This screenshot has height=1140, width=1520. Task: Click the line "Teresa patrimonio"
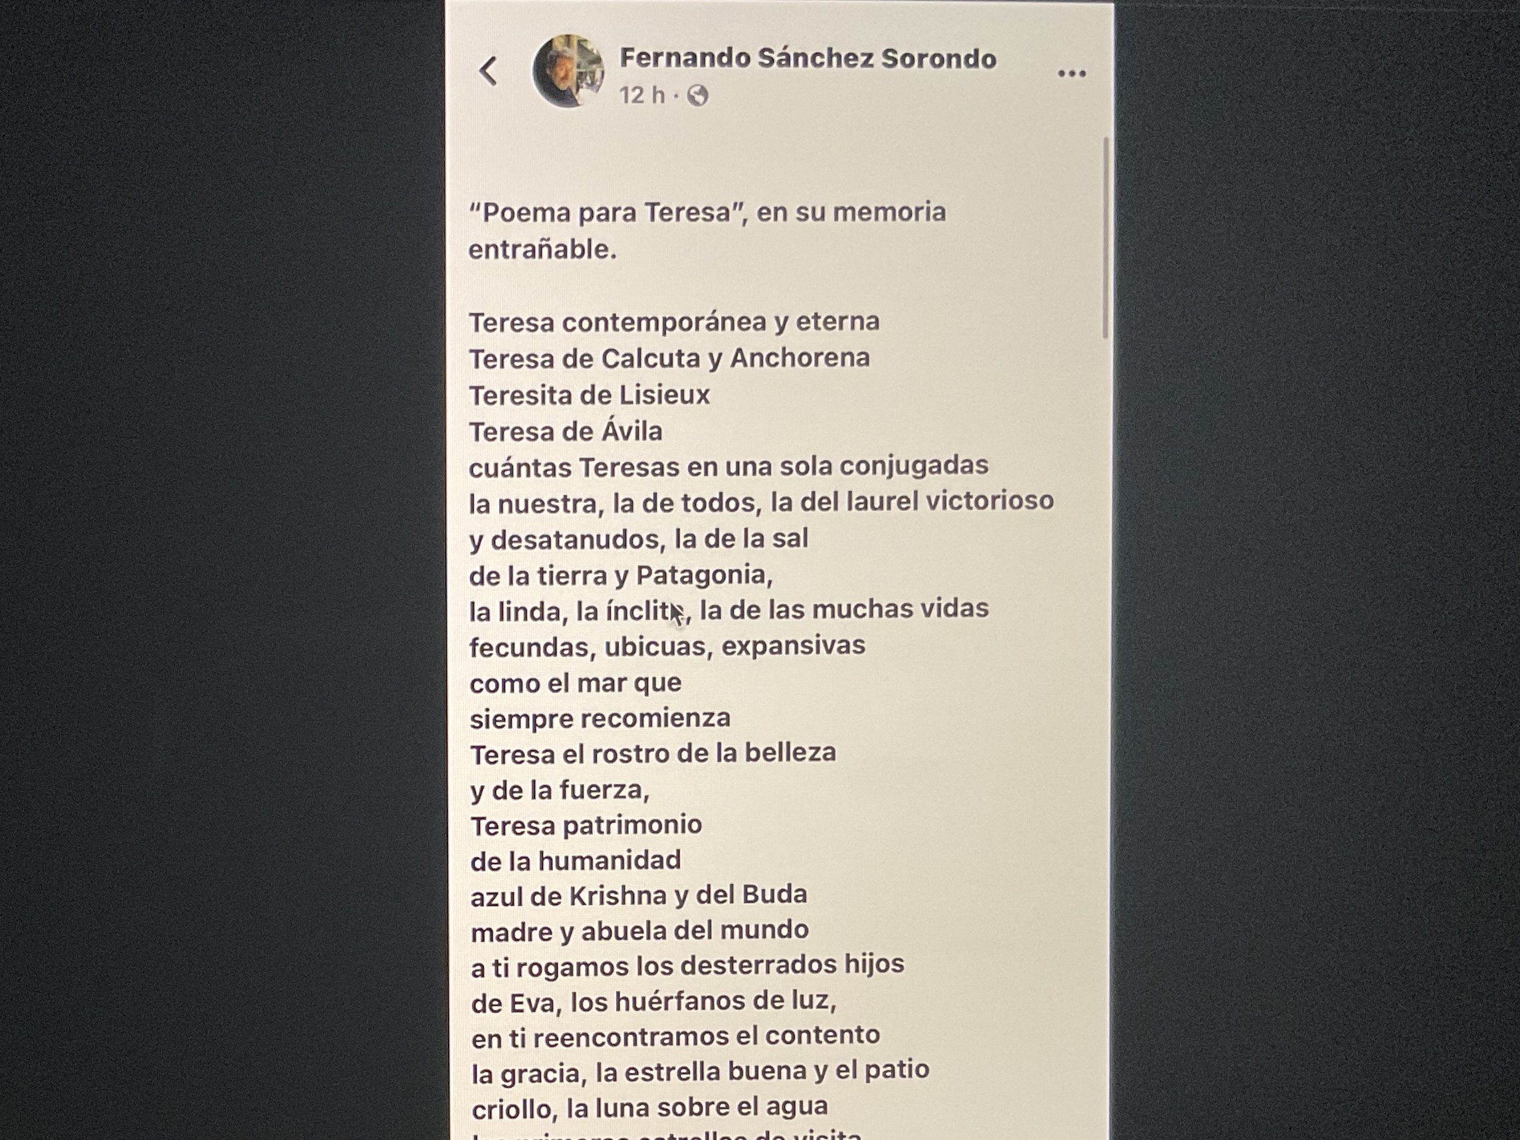tap(586, 825)
